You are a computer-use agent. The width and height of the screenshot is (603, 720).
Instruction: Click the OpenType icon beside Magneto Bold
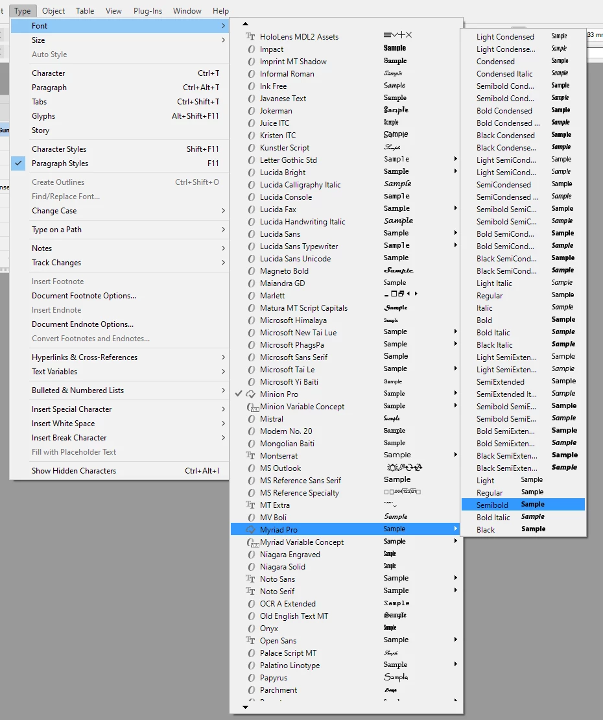coord(251,271)
